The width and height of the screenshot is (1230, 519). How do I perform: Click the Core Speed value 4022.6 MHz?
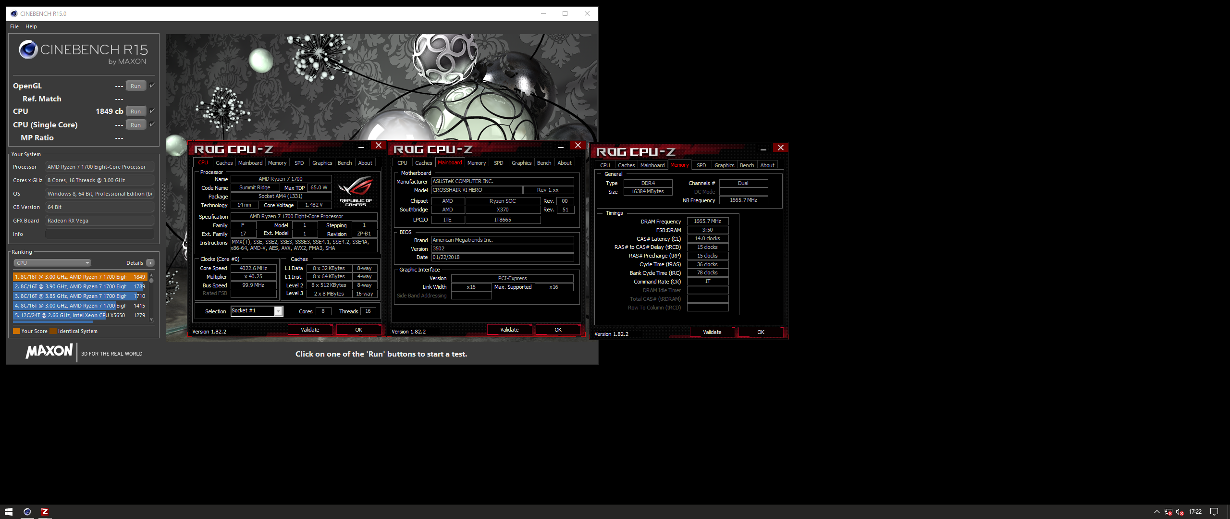[253, 268]
